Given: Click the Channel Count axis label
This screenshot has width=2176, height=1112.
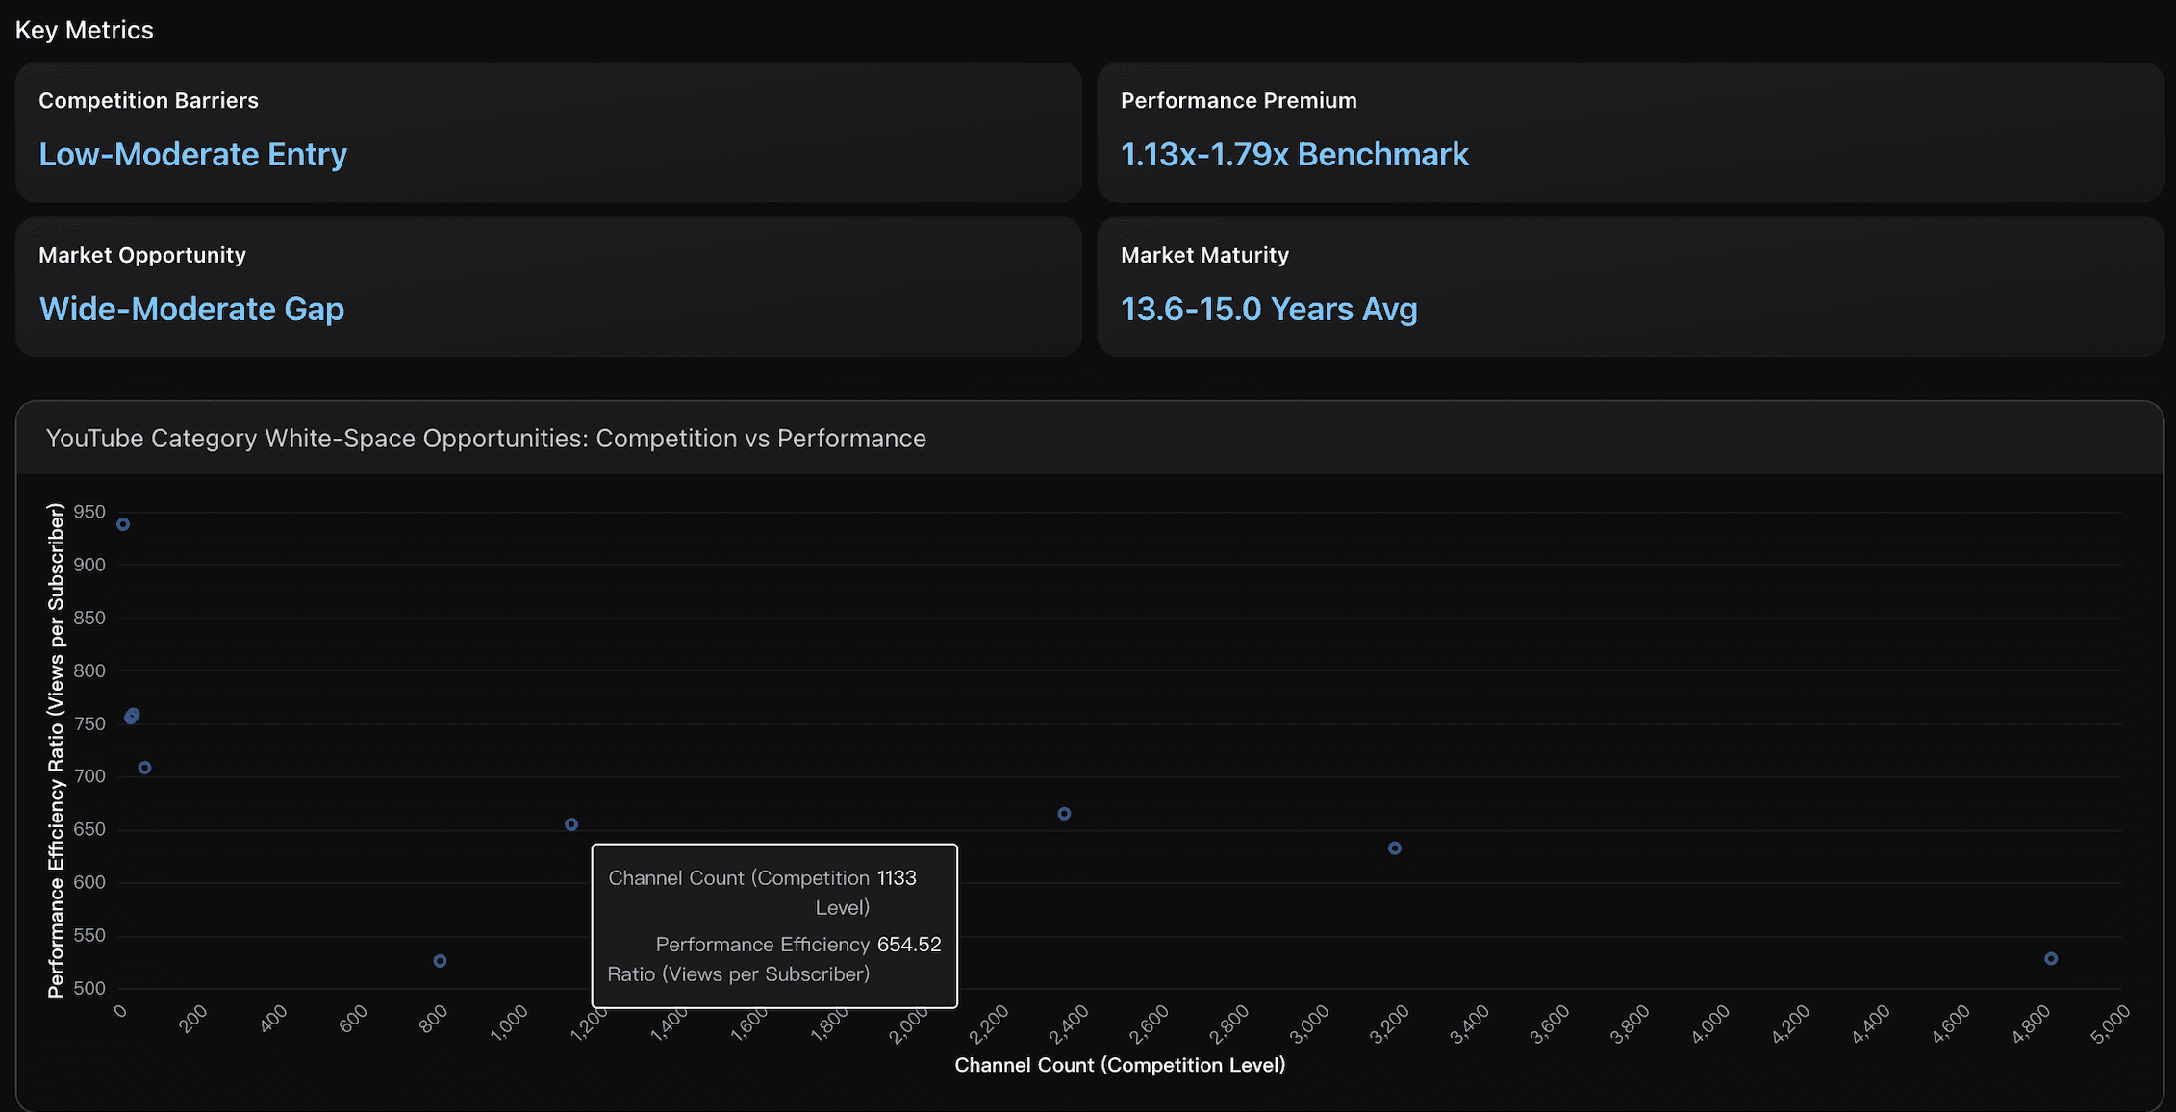Looking at the screenshot, I should pyautogui.click(x=1120, y=1065).
